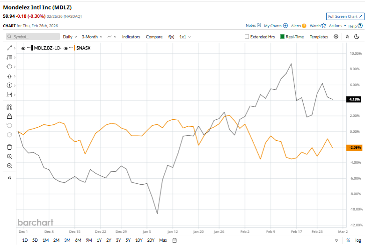
Task: Hide the MDLZ.BZ series via eye icon
Action: 23,48
